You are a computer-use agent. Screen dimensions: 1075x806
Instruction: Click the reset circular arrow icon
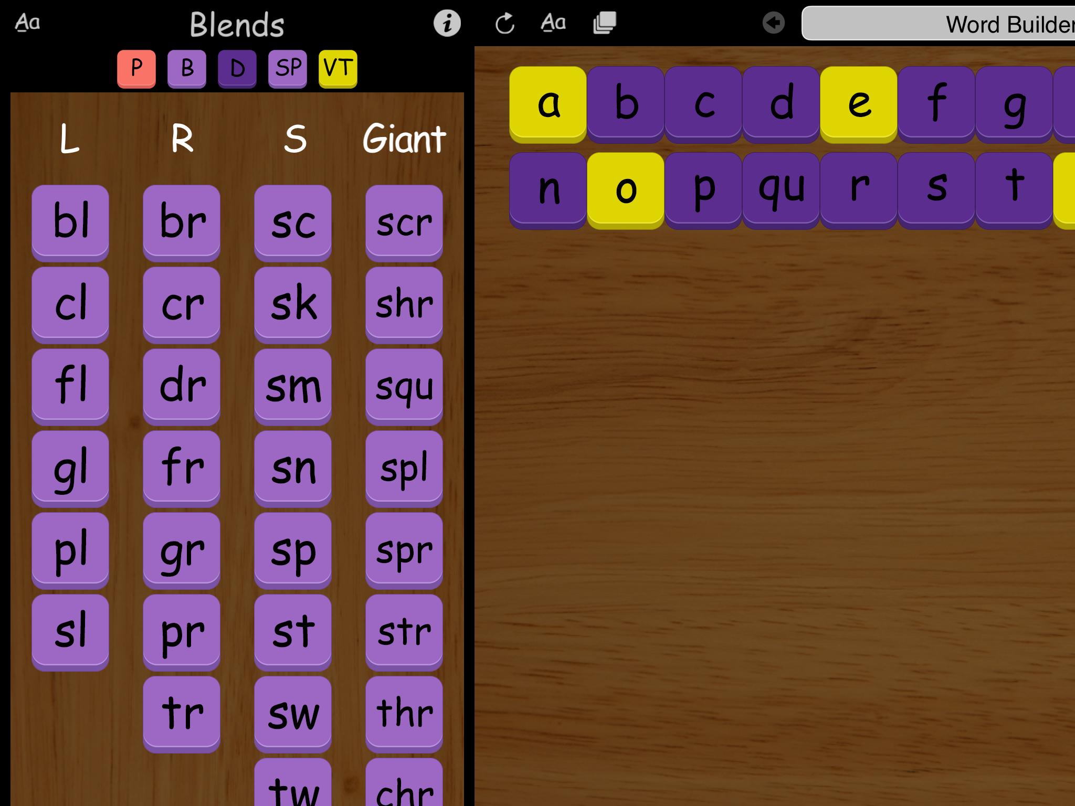(505, 24)
